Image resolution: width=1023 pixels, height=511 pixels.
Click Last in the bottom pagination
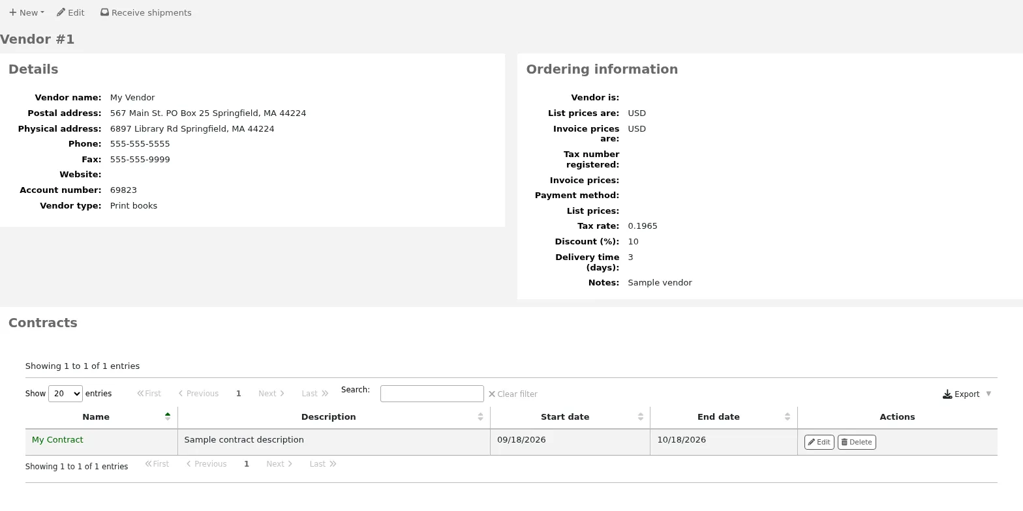pyautogui.click(x=322, y=464)
